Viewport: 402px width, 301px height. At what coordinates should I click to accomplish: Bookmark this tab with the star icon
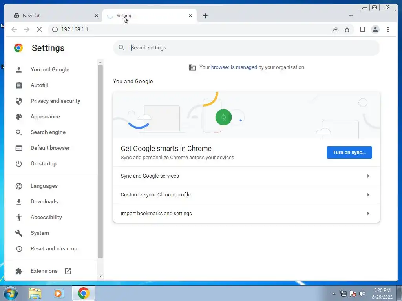(347, 29)
